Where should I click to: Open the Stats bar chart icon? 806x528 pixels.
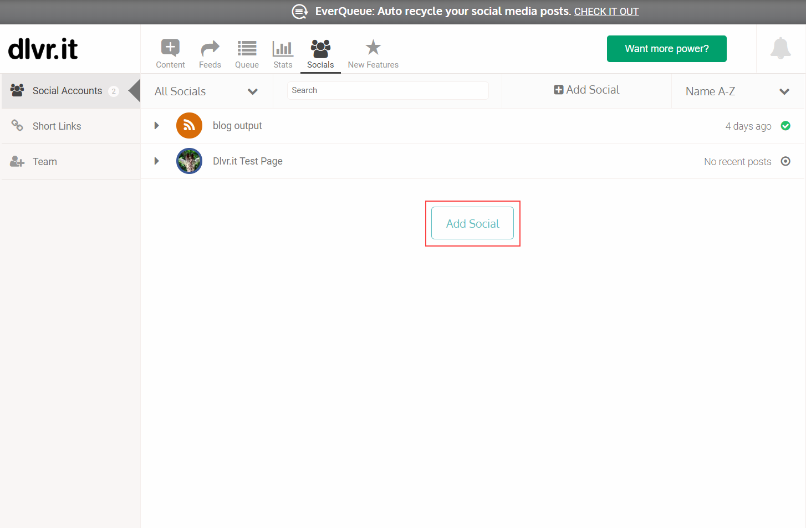283,49
